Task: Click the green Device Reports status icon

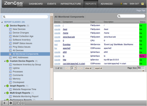Action: 7,26
